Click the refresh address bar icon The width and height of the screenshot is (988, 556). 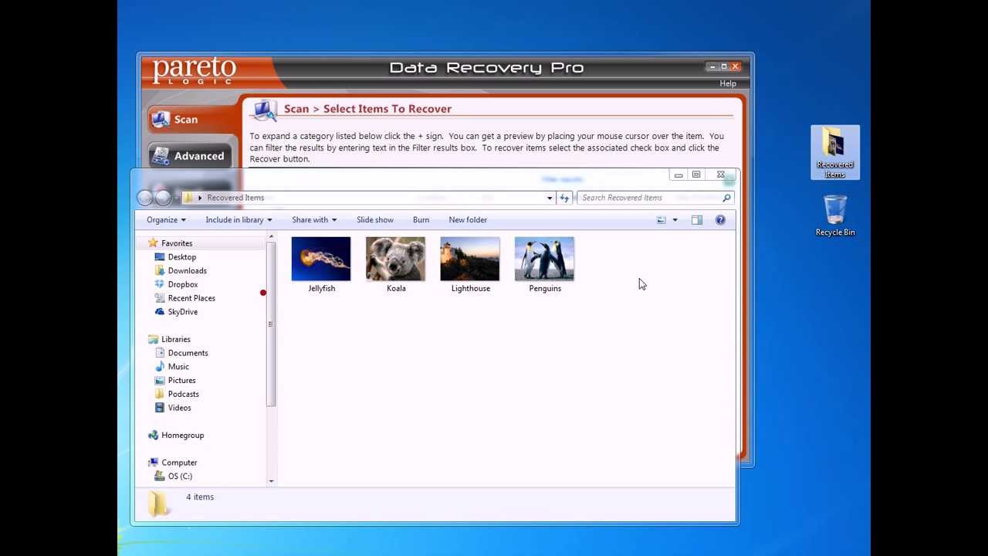tap(564, 198)
